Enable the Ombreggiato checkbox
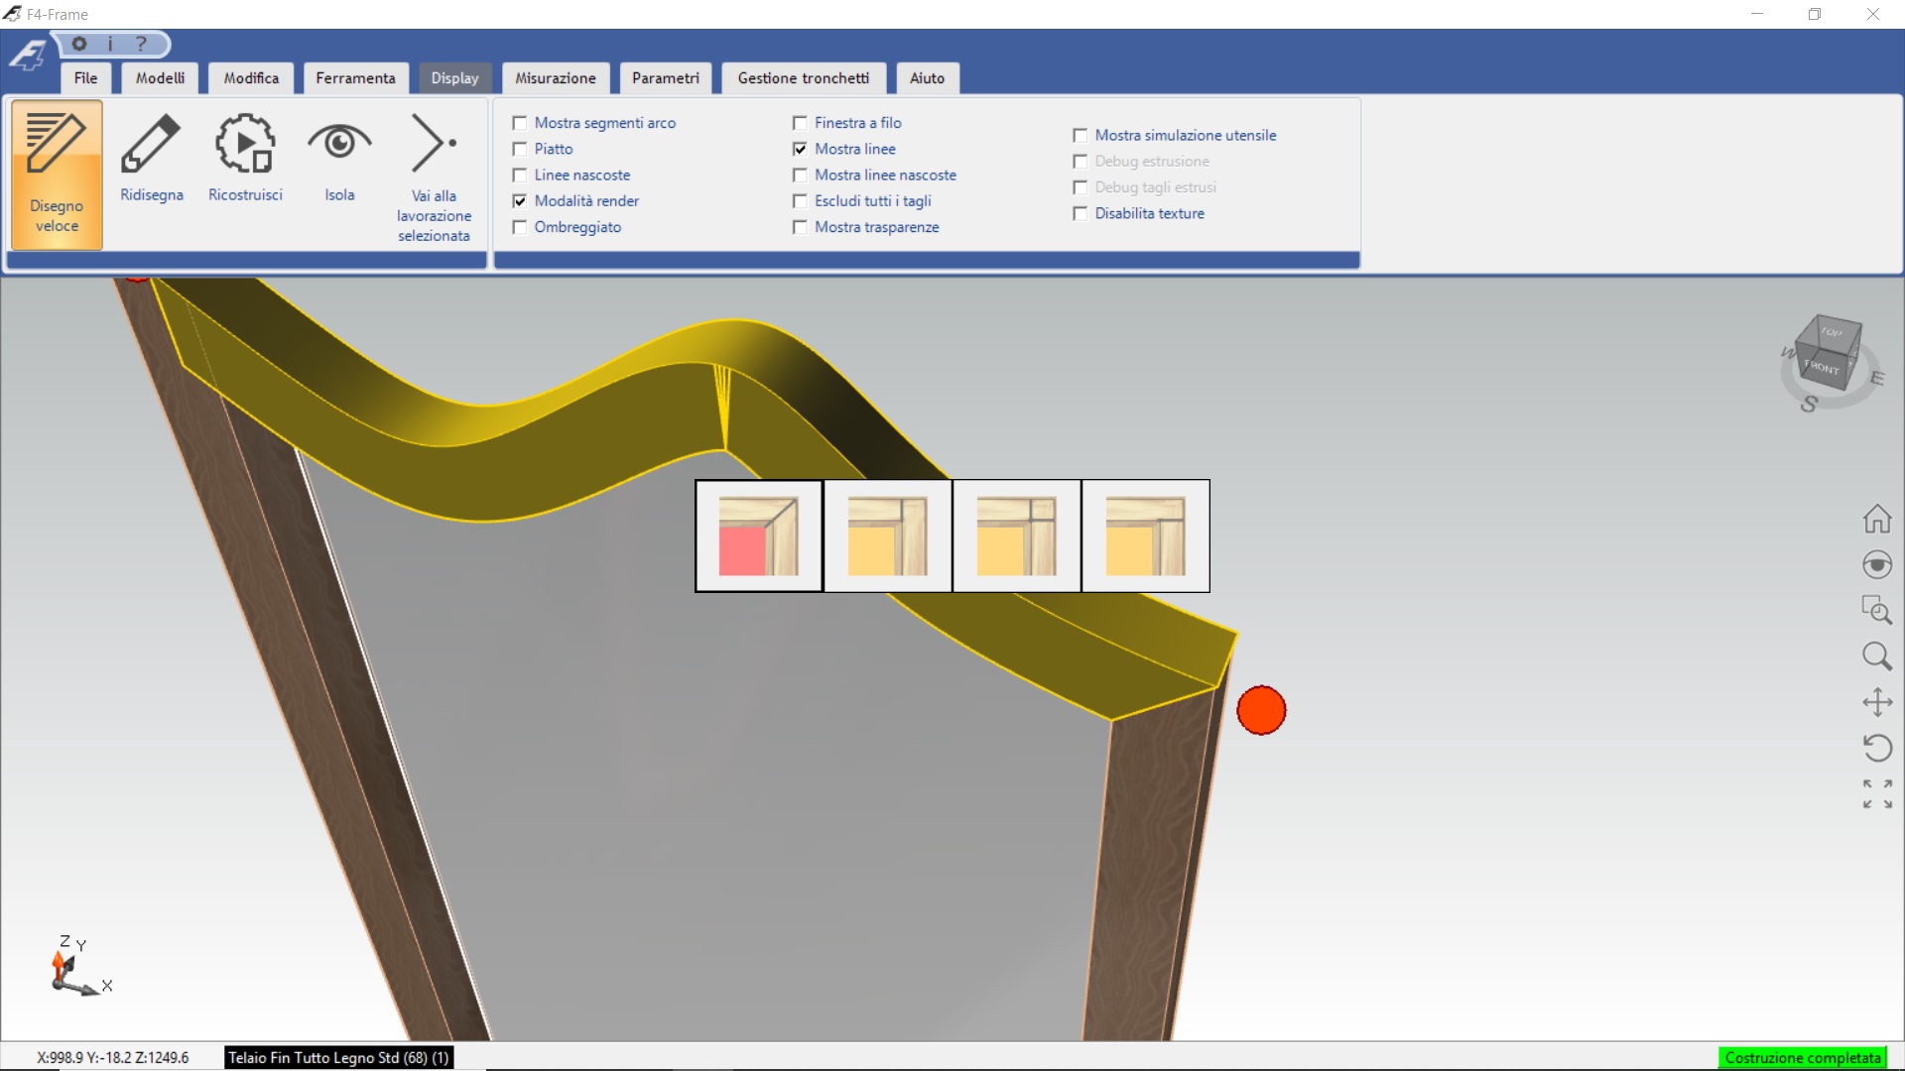The height and width of the screenshot is (1071, 1905). [520, 227]
